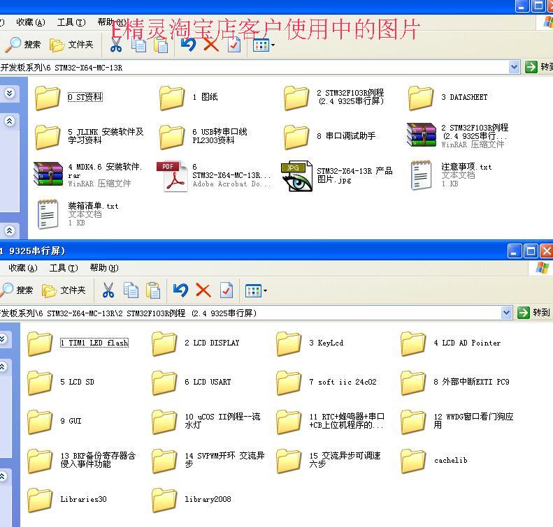Click 文件夹 folders button in upper window
The width and height of the screenshot is (553, 527).
pos(71,45)
